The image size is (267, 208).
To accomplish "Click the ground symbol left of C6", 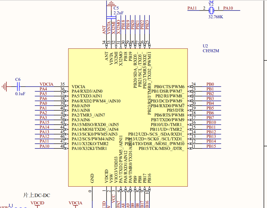I will coord(5,86).
